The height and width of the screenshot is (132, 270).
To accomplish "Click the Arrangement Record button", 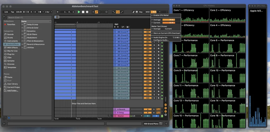I will pyautogui.click(x=87, y=12).
